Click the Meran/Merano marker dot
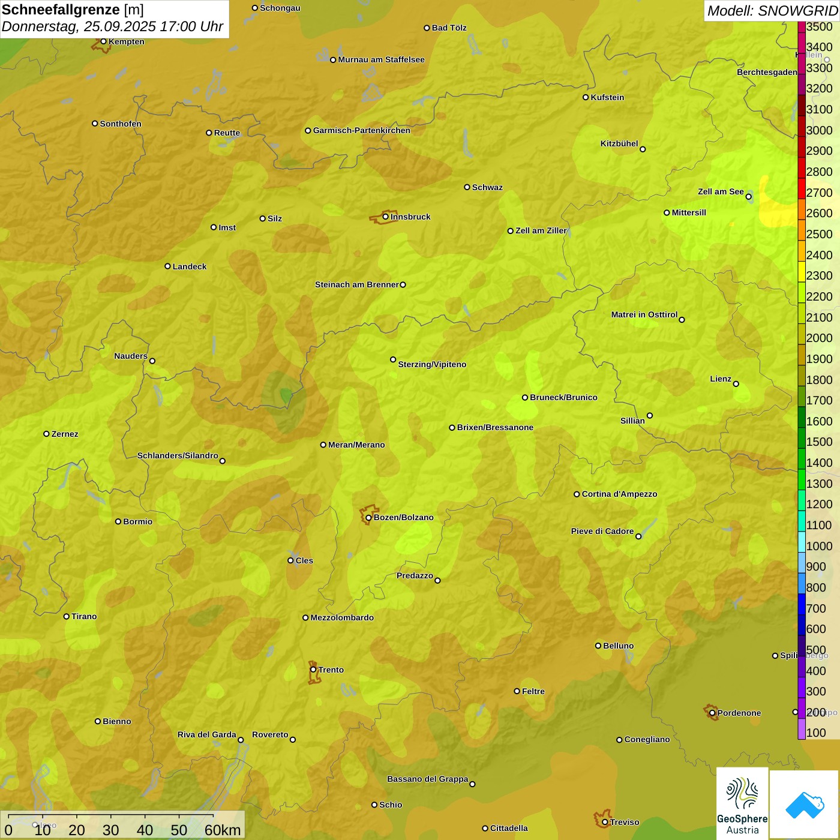The image size is (840, 840). [x=323, y=445]
